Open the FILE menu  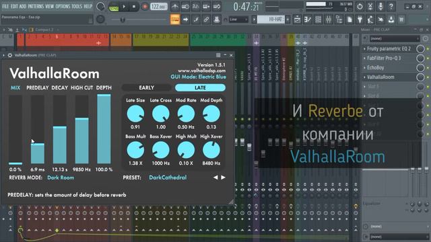5,6
